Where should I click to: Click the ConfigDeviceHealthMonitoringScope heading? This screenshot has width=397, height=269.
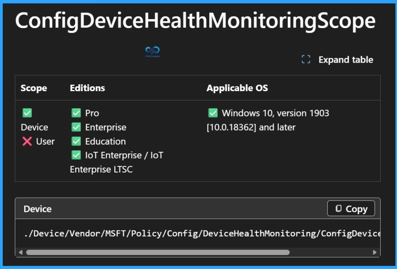pos(195,21)
